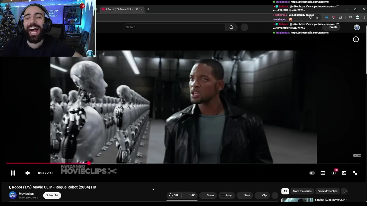Toggle the autoplay switch in the player

point(312,173)
